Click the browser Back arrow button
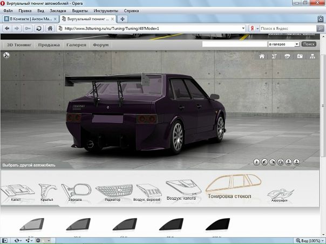This screenshot has width=326, height=244. [x=7, y=28]
